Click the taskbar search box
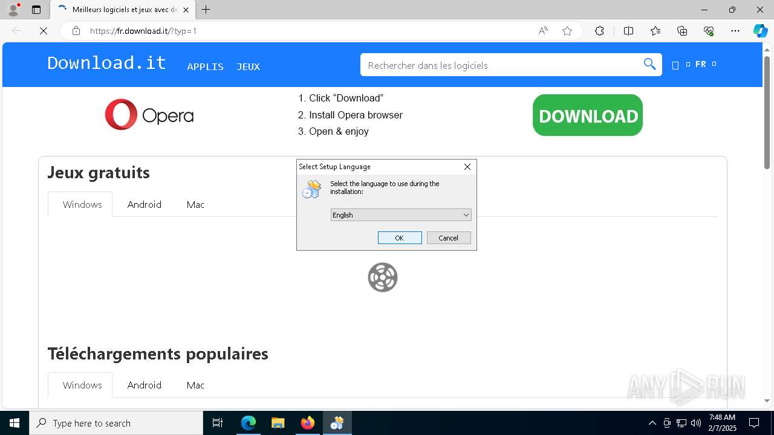Image resolution: width=774 pixels, height=435 pixels. pos(116,423)
